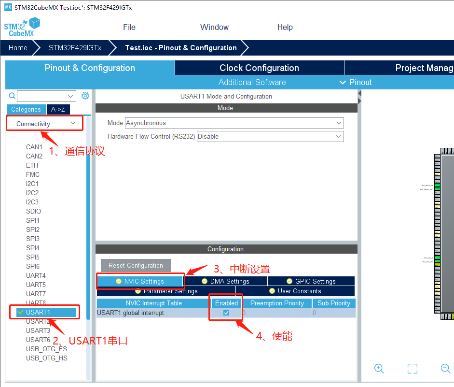Select SDIO in the peripheral list

pyautogui.click(x=33, y=211)
